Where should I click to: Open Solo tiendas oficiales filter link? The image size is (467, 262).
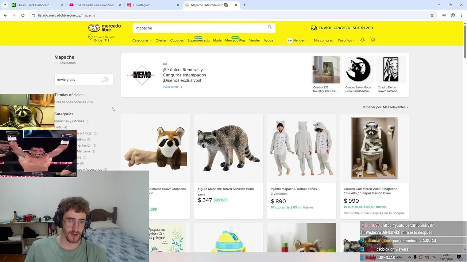(70, 102)
